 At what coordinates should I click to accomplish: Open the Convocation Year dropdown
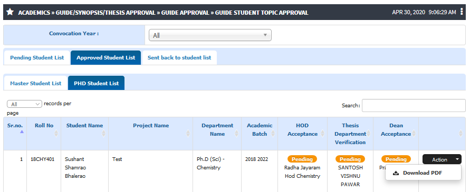(x=210, y=35)
